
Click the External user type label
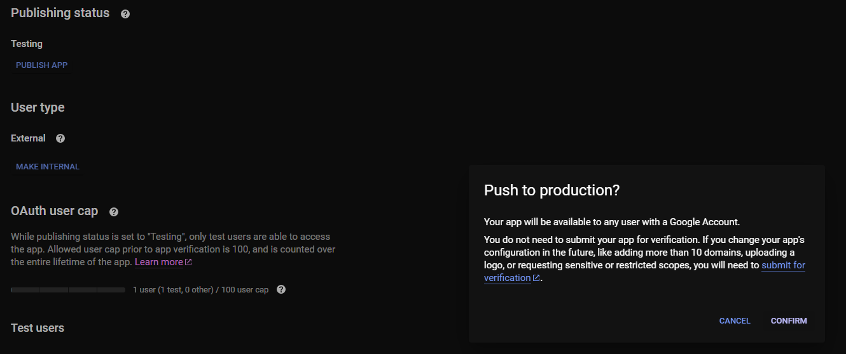pos(28,138)
